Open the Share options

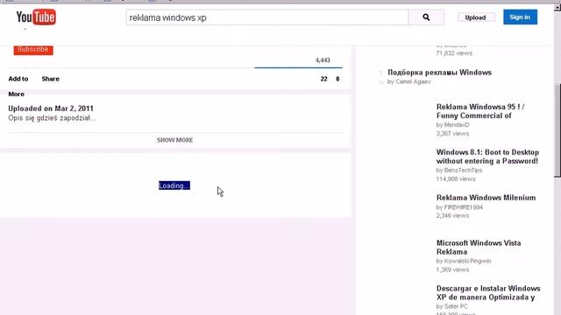(51, 79)
